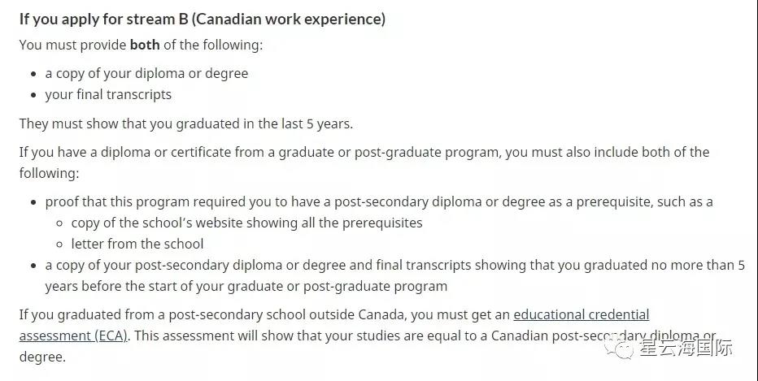Click "If you graduated from a post-secondary school" text
The width and height of the screenshot is (758, 381).
tap(163, 315)
